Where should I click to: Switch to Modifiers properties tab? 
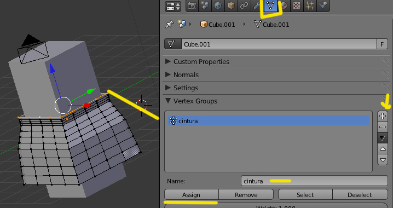point(257,6)
